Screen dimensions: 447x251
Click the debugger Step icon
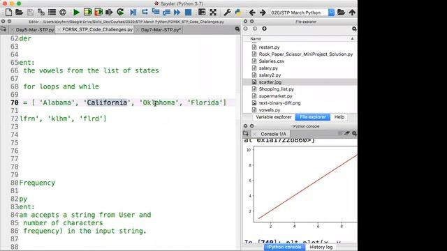pos(145,12)
